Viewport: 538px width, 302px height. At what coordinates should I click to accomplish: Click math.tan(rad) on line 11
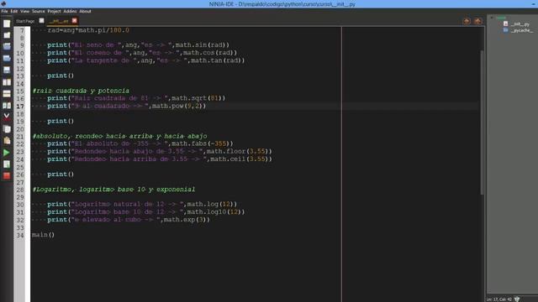pos(216,60)
